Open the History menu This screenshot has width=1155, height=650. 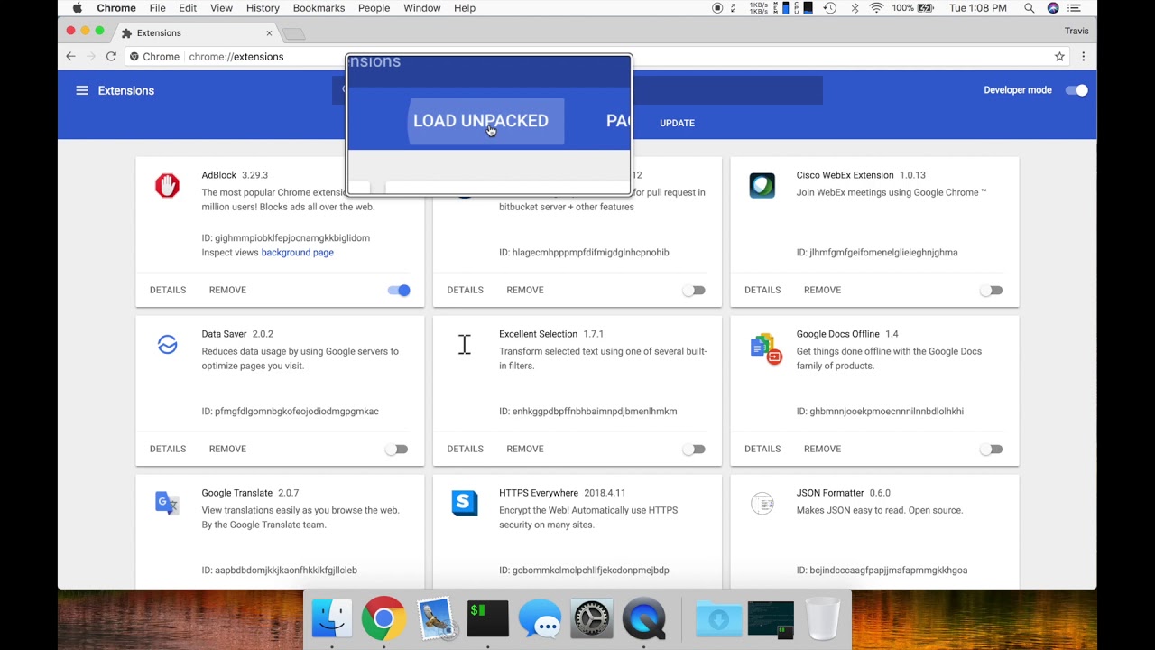(263, 8)
